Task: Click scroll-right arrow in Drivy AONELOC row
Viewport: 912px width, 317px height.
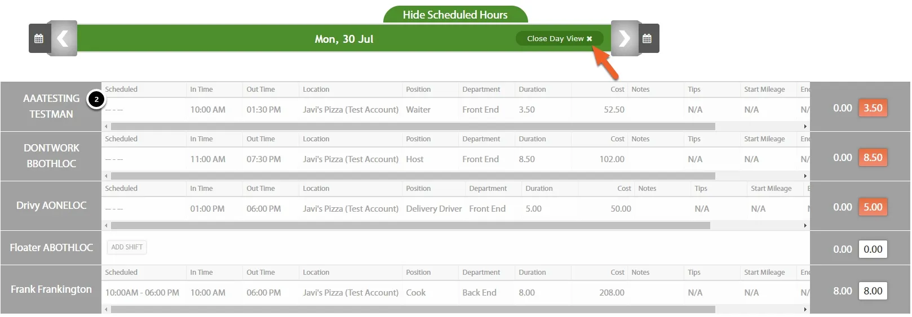Action: 805,226
